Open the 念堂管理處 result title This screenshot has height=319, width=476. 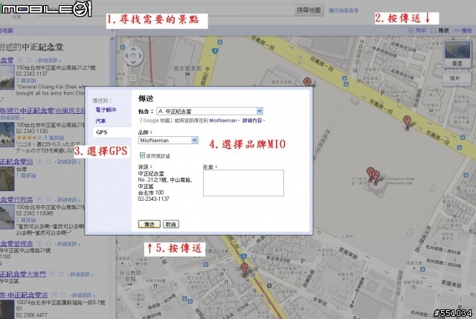[x=16, y=244]
